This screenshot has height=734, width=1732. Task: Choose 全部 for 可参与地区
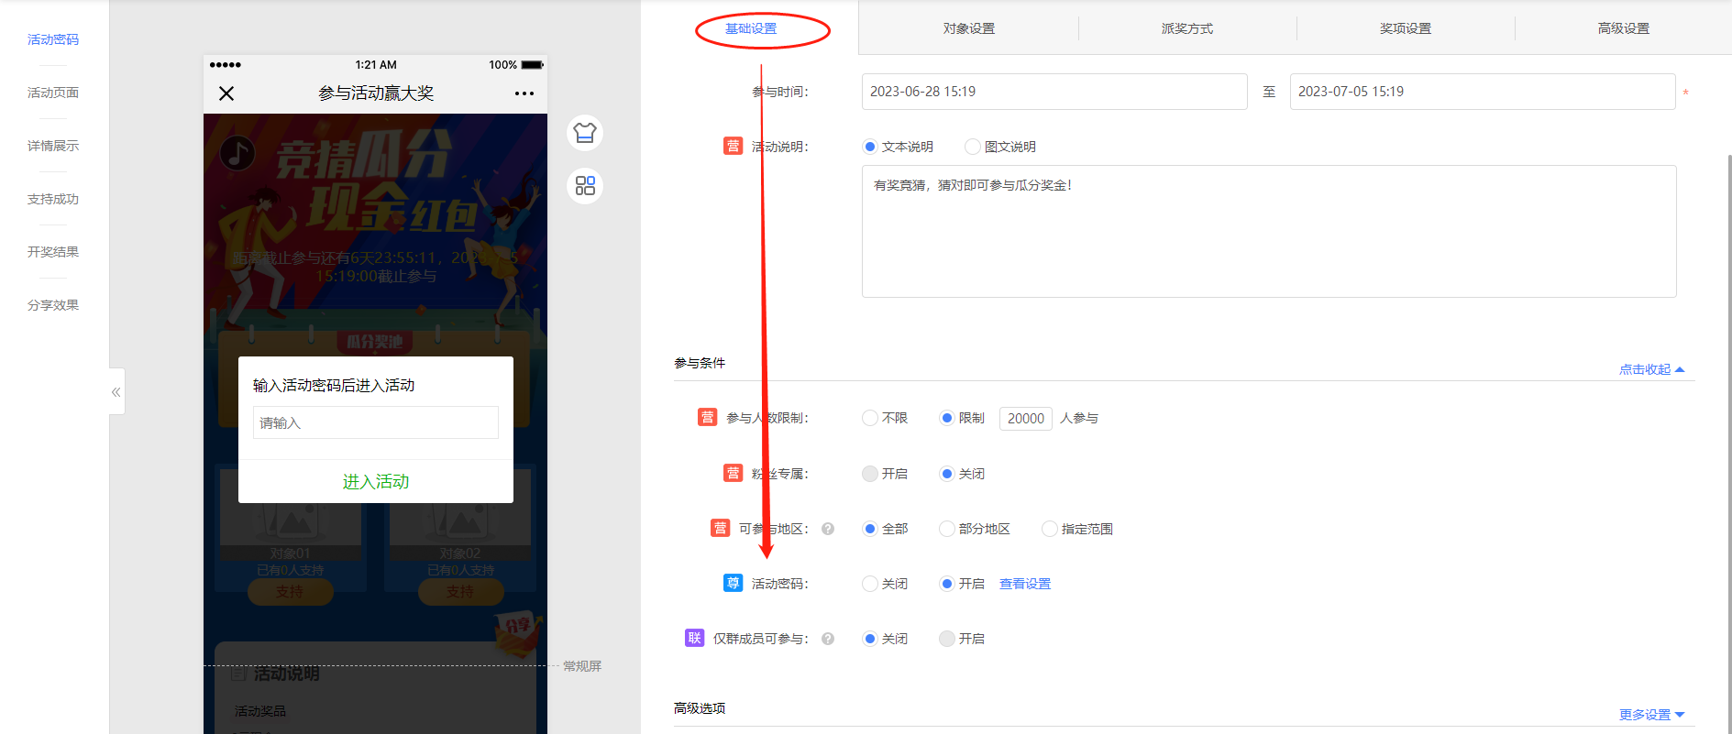[870, 529]
